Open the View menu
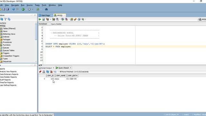The width and height of the screenshot is (206, 116). 7,5
